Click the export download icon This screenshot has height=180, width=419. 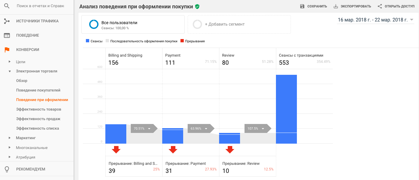(336, 6)
